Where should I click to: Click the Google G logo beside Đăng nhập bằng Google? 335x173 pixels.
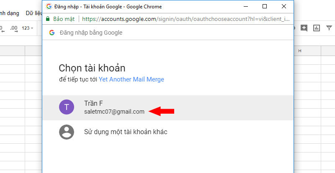click(52, 33)
